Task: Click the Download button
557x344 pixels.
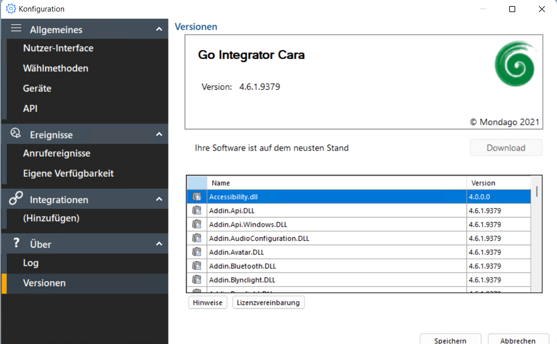Action: pos(506,148)
